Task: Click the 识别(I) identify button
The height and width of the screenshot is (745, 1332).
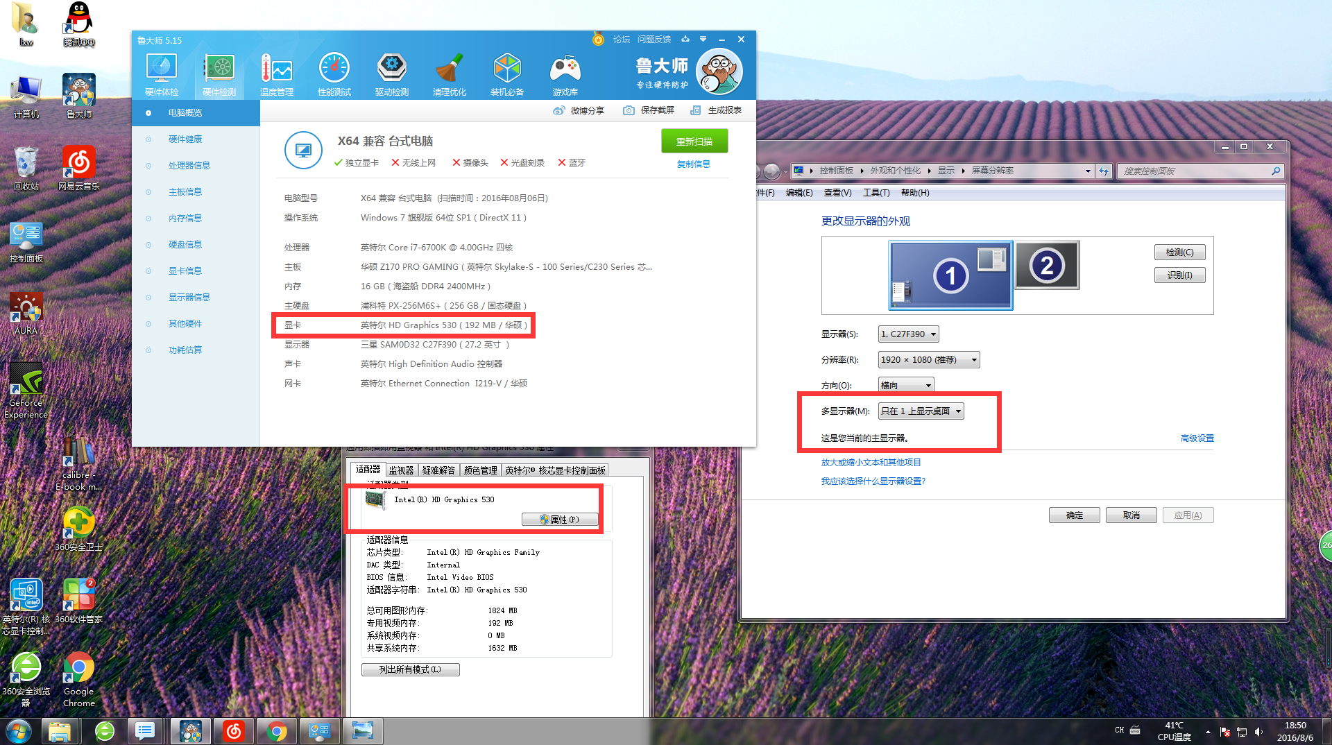Action: tap(1179, 275)
